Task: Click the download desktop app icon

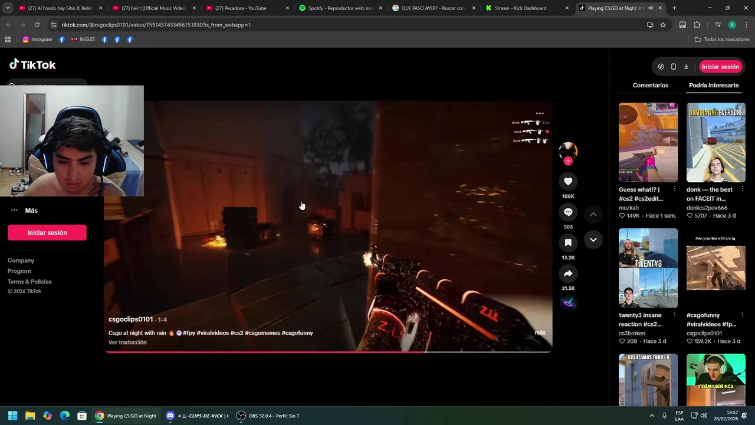Action: coord(686,67)
